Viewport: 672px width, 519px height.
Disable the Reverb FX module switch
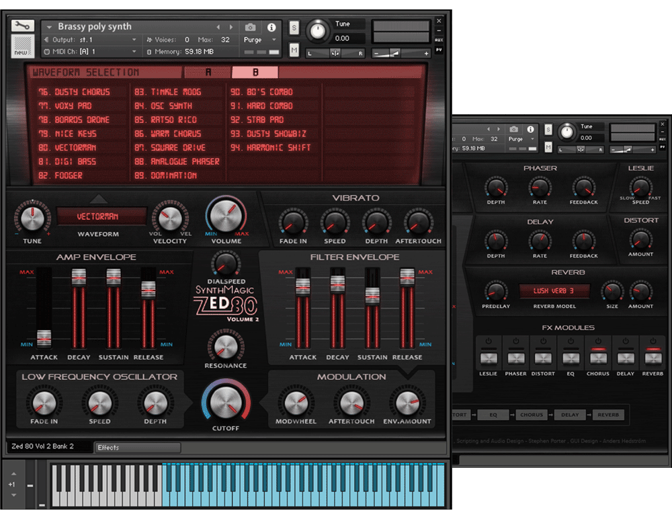point(653,357)
